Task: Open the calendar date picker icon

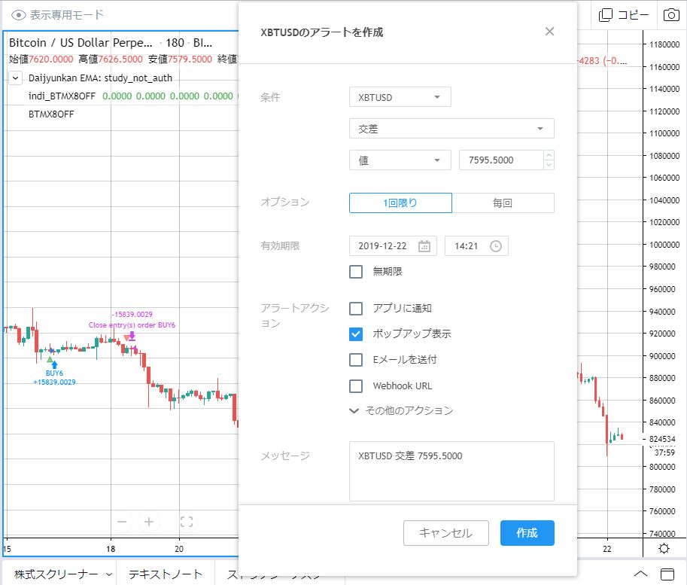Action: tap(424, 246)
